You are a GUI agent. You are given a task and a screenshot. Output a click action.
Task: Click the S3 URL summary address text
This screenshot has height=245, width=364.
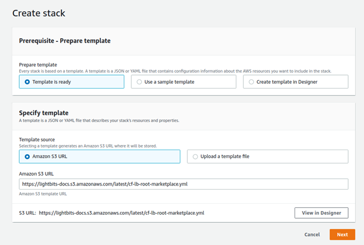pyautogui.click(x=121, y=213)
